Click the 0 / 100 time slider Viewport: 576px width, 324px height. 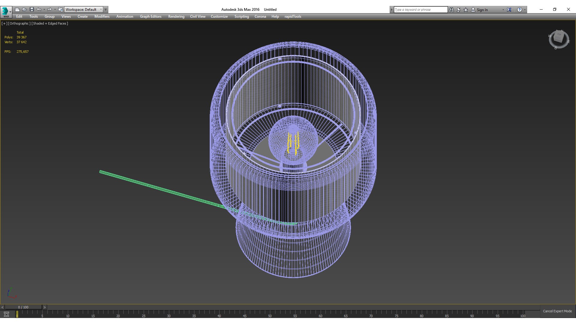coord(23,307)
